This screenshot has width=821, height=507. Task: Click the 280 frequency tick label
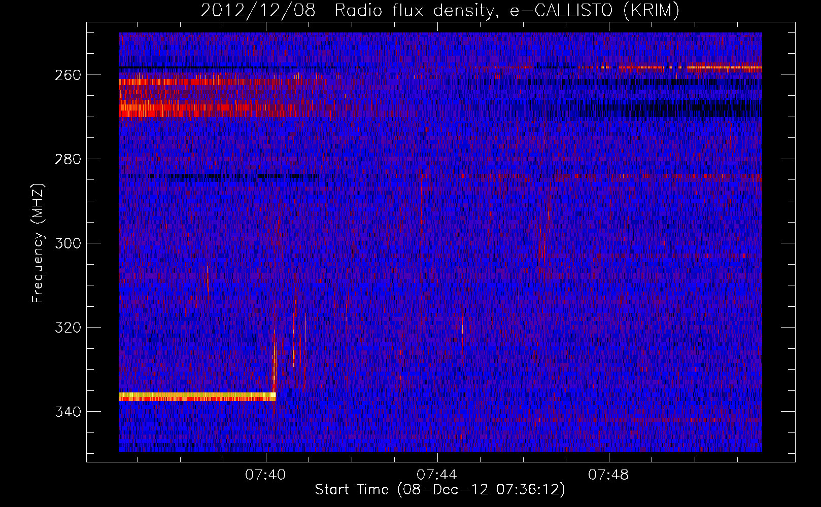click(x=67, y=159)
